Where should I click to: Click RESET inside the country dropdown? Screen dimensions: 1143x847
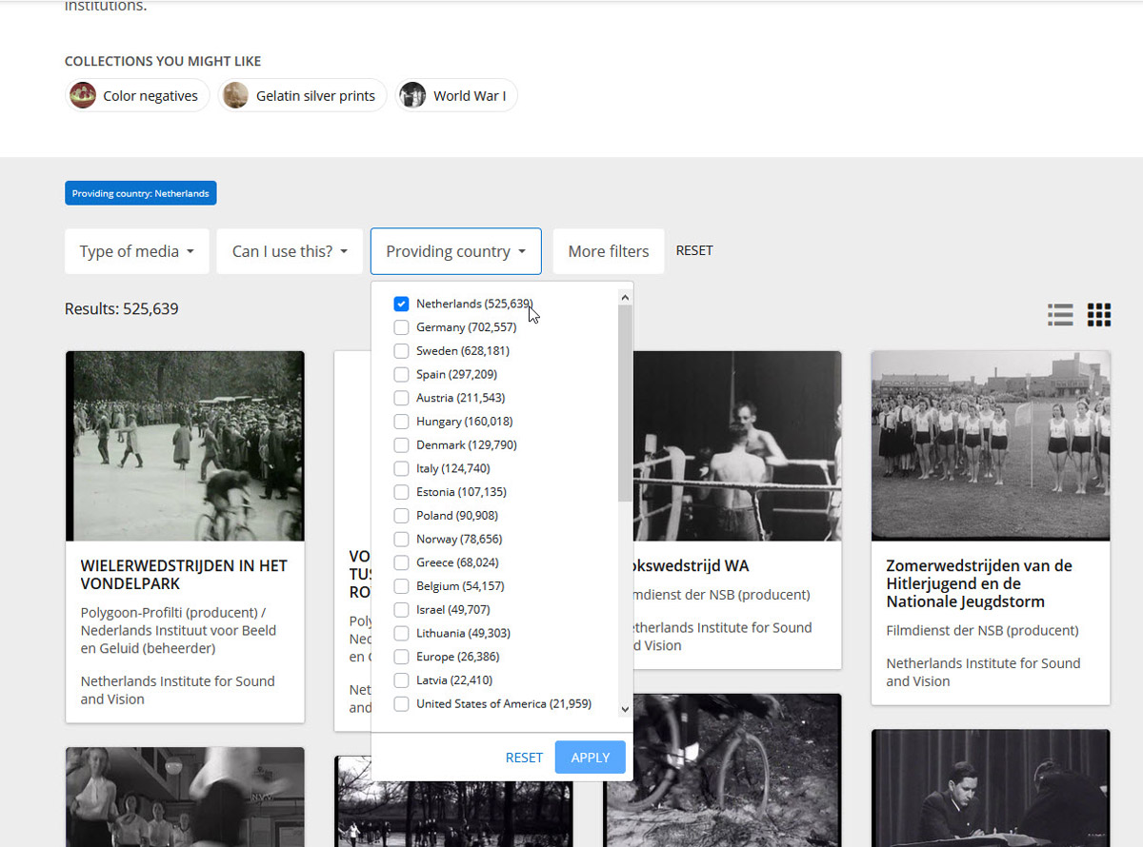coord(524,758)
